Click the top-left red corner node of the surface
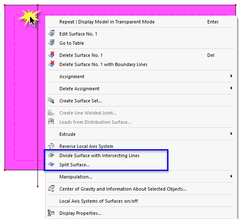 (5, 5)
